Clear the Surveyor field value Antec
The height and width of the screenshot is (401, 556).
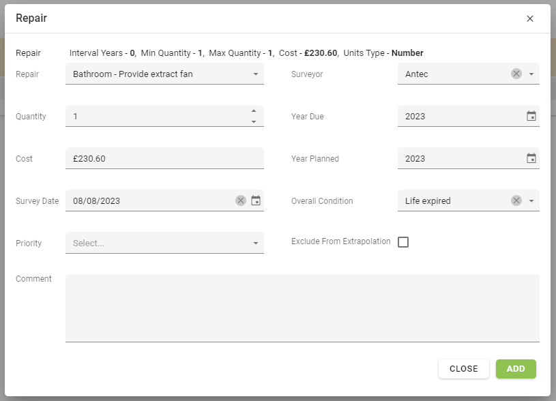tap(516, 74)
